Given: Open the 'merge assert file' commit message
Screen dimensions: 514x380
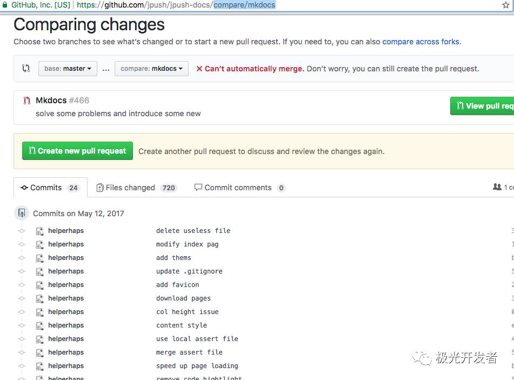Looking at the screenshot, I should [x=189, y=352].
